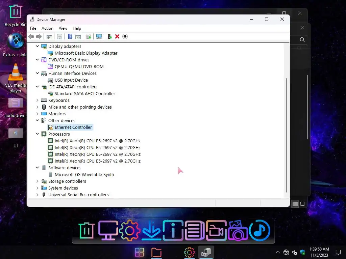Click the muted volume tray icon
The height and width of the screenshot is (259, 346).
pyautogui.click(x=295, y=252)
